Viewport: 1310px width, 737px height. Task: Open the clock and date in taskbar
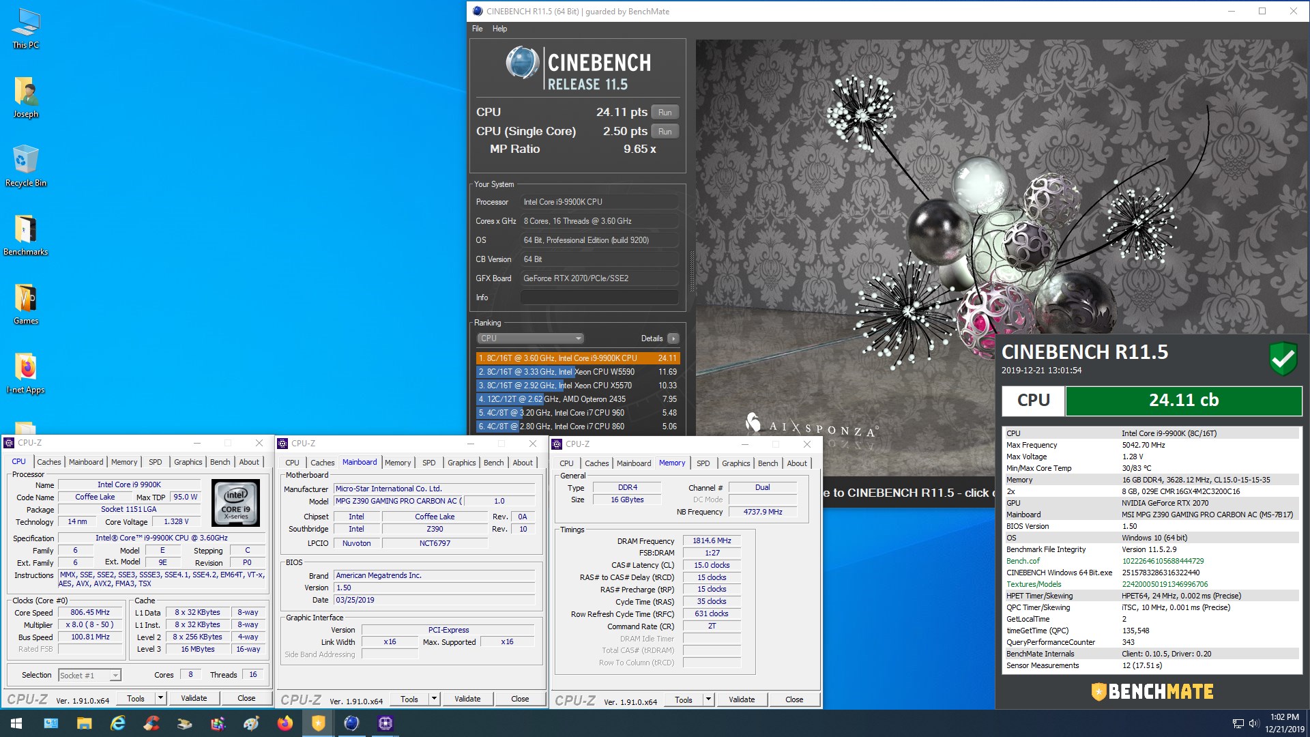pos(1284,723)
